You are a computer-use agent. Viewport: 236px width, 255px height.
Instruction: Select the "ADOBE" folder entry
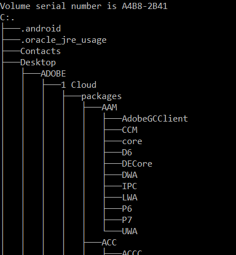53,74
